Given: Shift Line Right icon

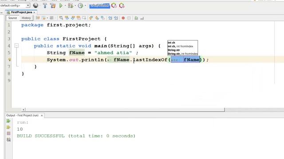Looking at the screenshot, I should tap(116, 18).
